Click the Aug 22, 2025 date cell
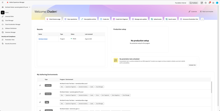 pyautogui.click(x=88, y=39)
